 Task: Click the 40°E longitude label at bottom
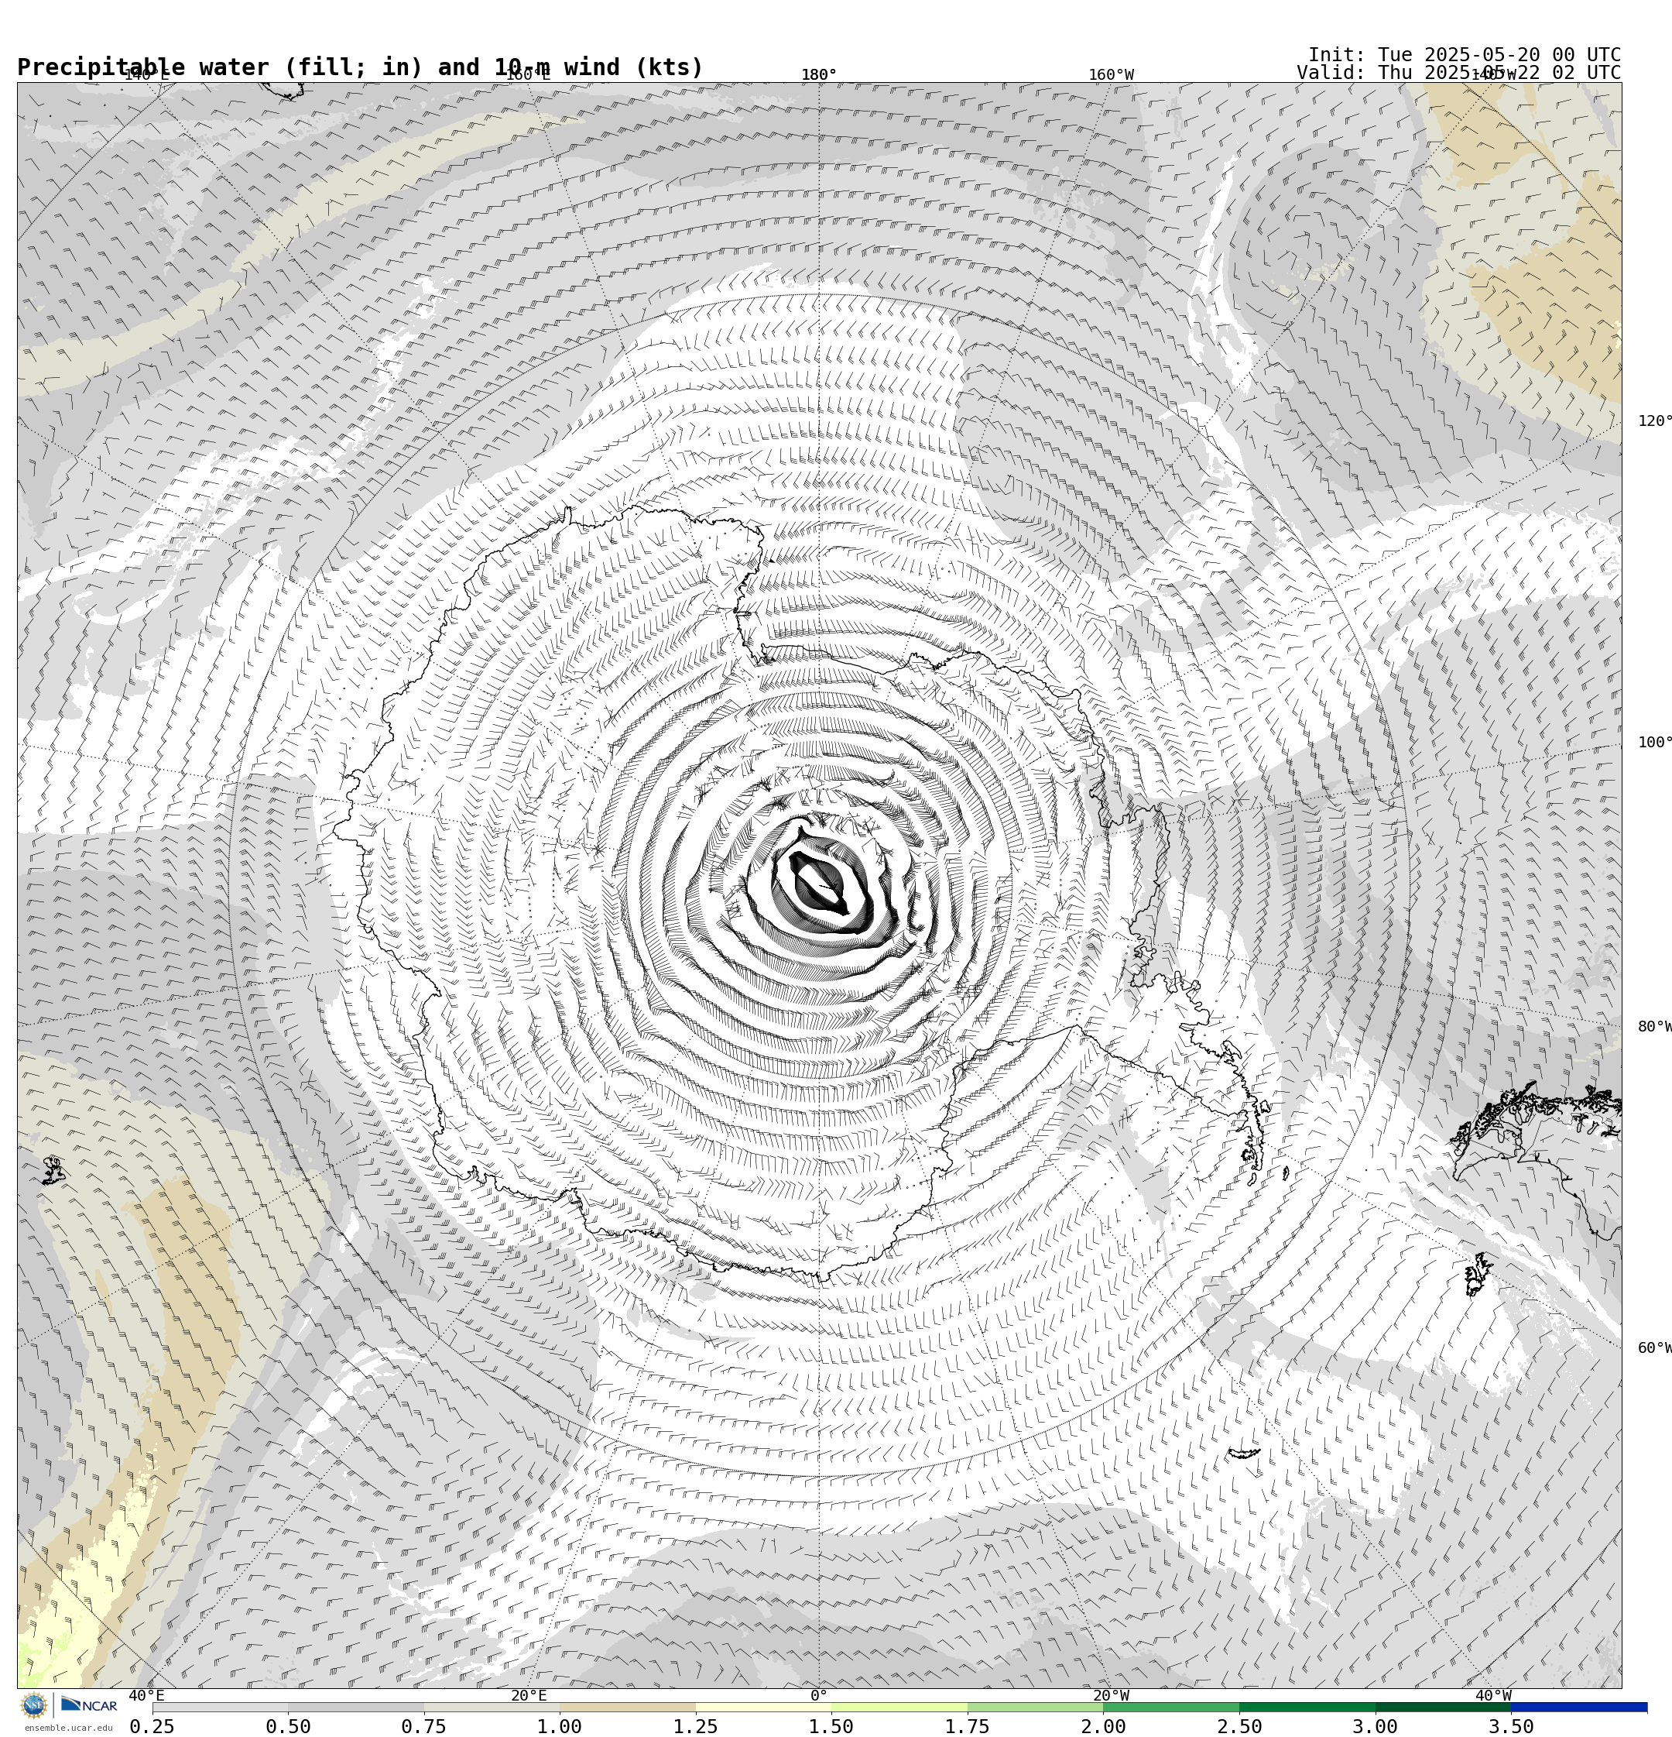(x=146, y=1695)
